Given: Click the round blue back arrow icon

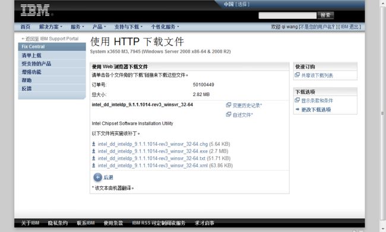Looking at the screenshot, I should [x=98, y=177].
